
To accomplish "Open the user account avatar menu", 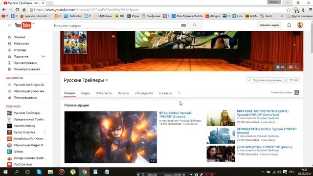I will 300,25.
